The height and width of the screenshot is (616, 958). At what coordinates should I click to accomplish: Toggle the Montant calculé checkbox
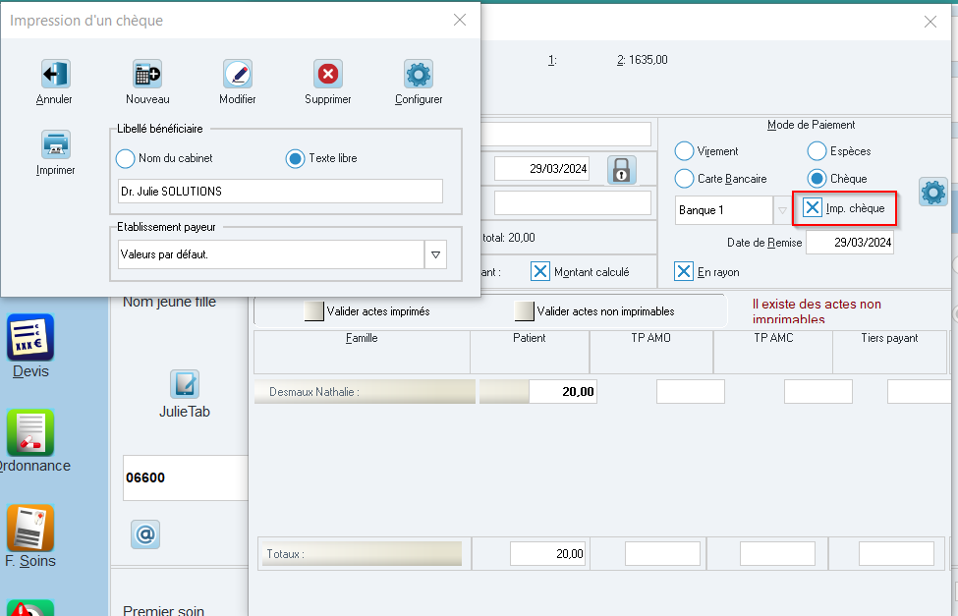(x=540, y=271)
